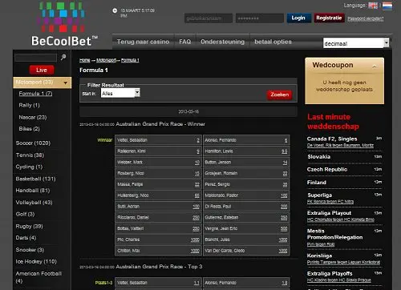Open Tennis (38) category
401x290 pixels.
coord(30,155)
